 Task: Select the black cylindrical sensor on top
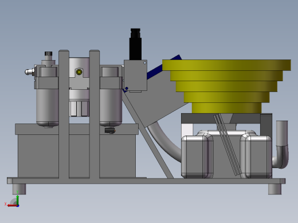(135, 44)
